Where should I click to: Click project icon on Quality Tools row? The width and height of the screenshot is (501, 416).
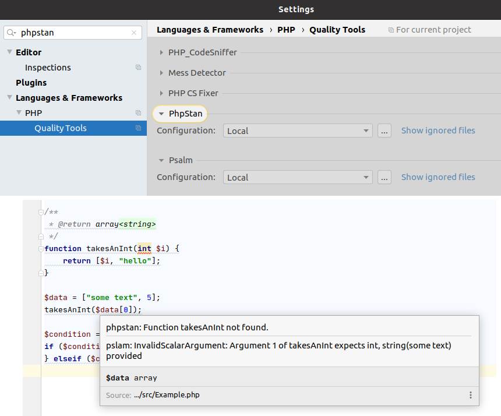tap(138, 128)
